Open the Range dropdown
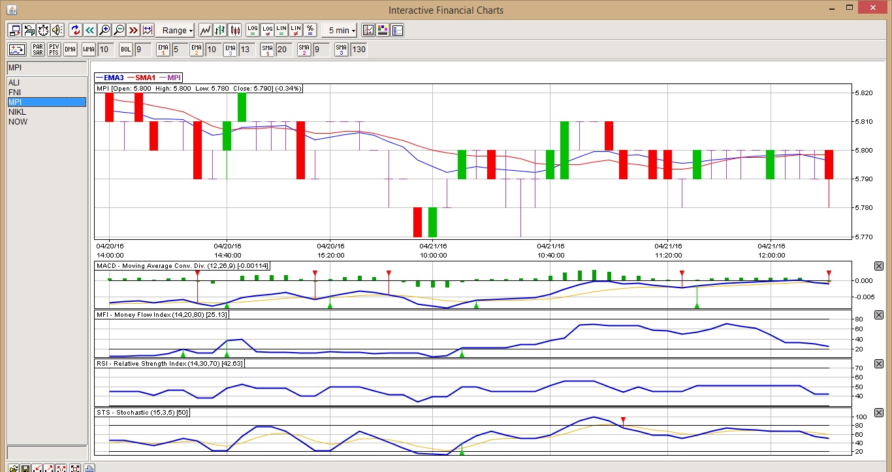 pos(178,30)
